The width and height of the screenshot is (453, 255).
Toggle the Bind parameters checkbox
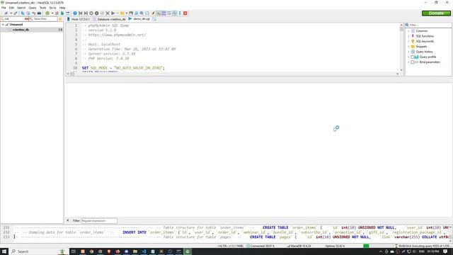point(413,62)
